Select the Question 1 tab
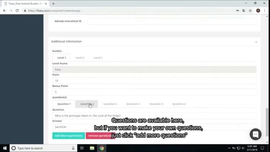This screenshot has height=152, width=270. click(64, 104)
